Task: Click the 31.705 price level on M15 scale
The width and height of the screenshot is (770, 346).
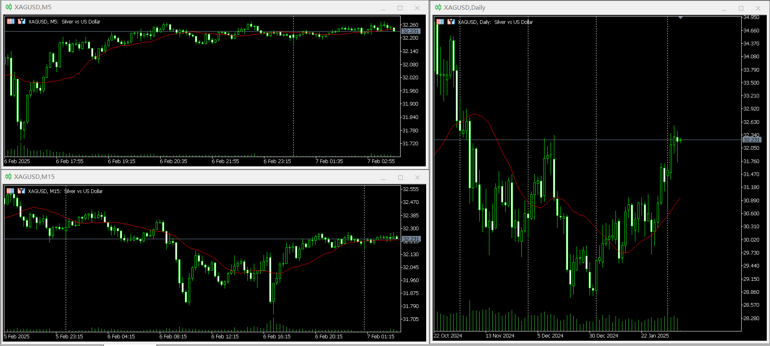Action: pyautogui.click(x=410, y=319)
